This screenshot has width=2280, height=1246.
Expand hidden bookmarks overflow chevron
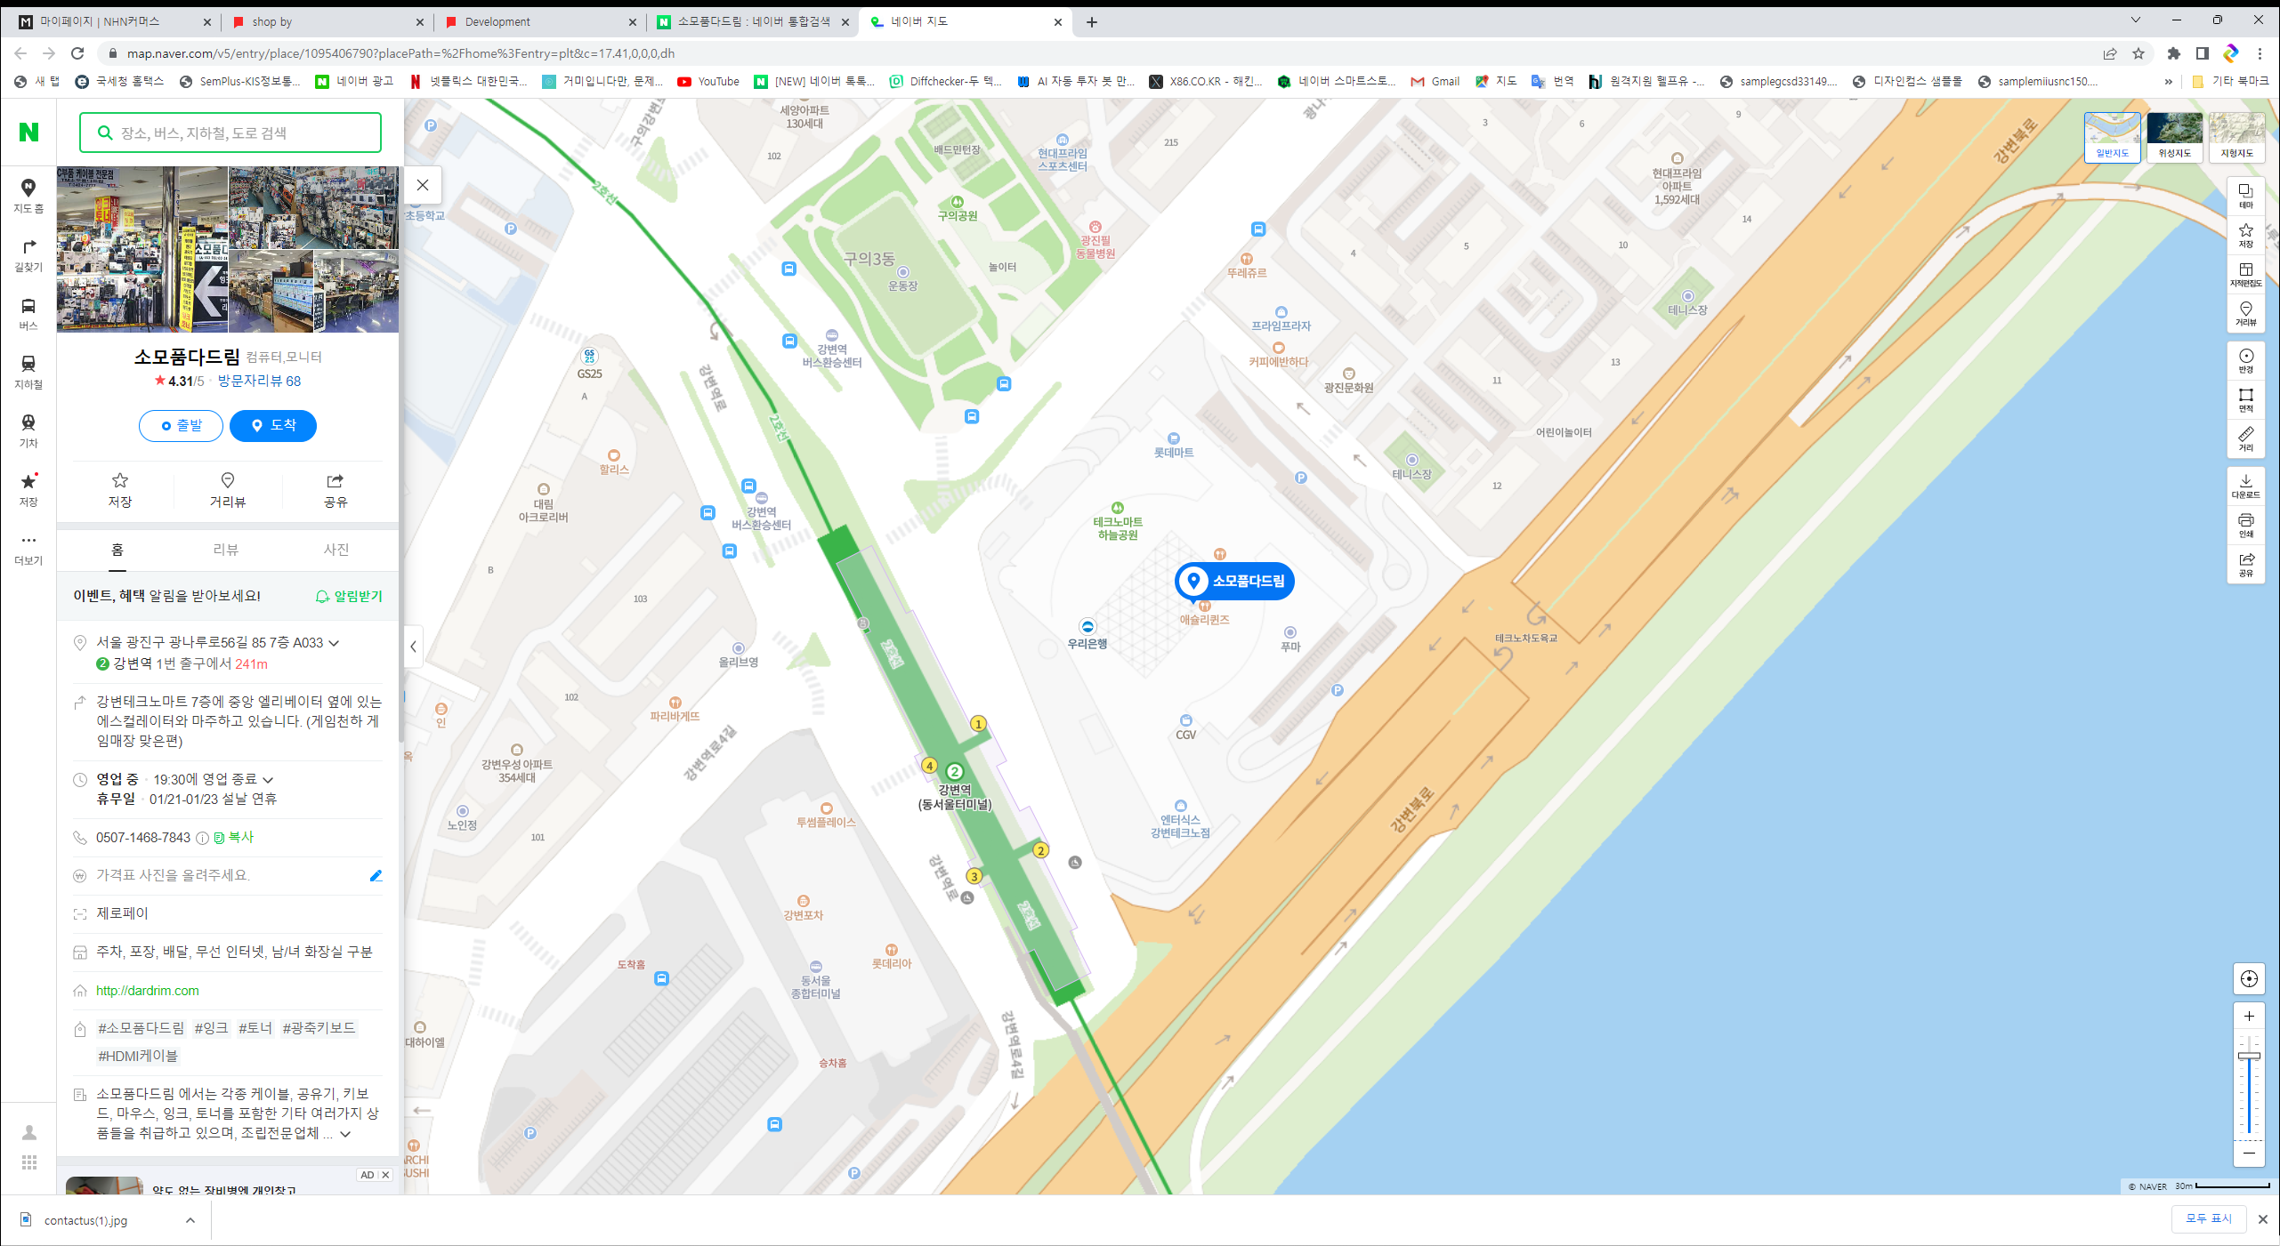click(2169, 81)
